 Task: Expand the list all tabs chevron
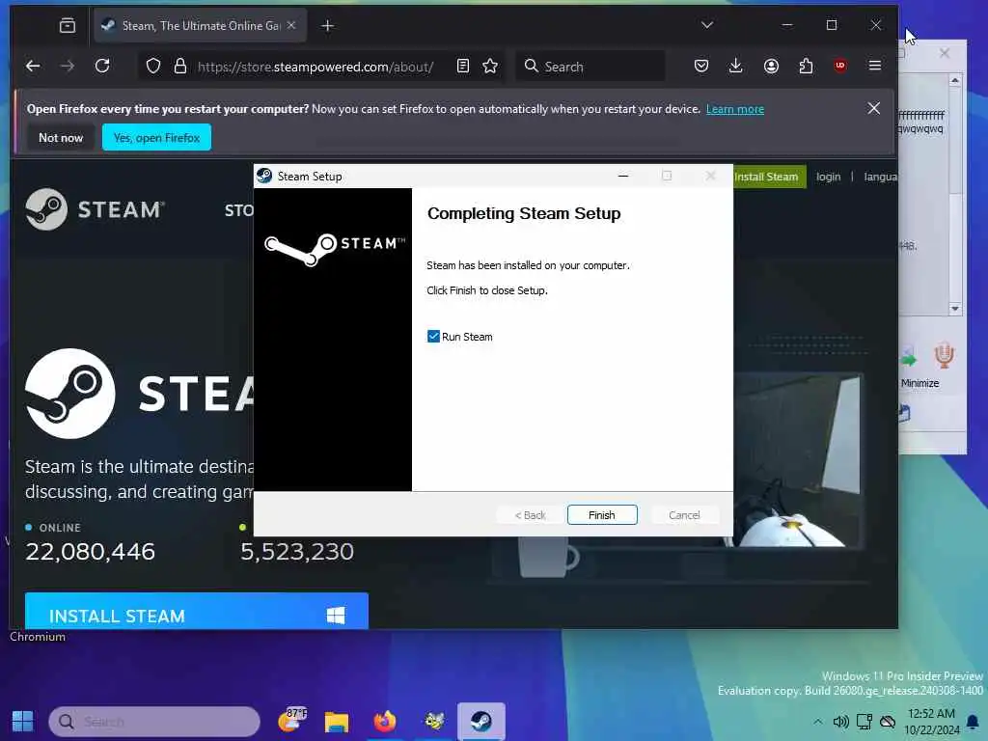click(x=707, y=24)
